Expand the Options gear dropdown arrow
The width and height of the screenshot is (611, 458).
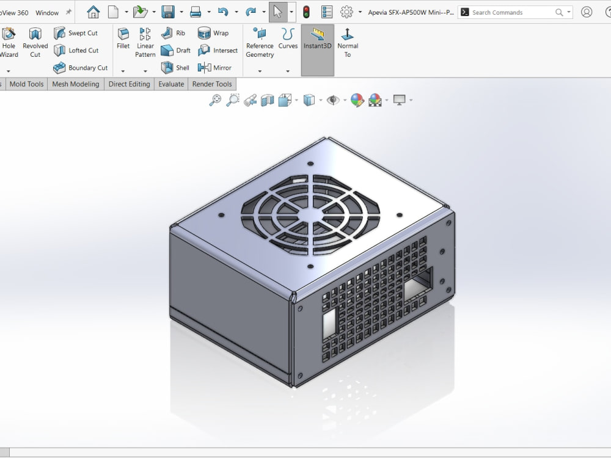[360, 12]
